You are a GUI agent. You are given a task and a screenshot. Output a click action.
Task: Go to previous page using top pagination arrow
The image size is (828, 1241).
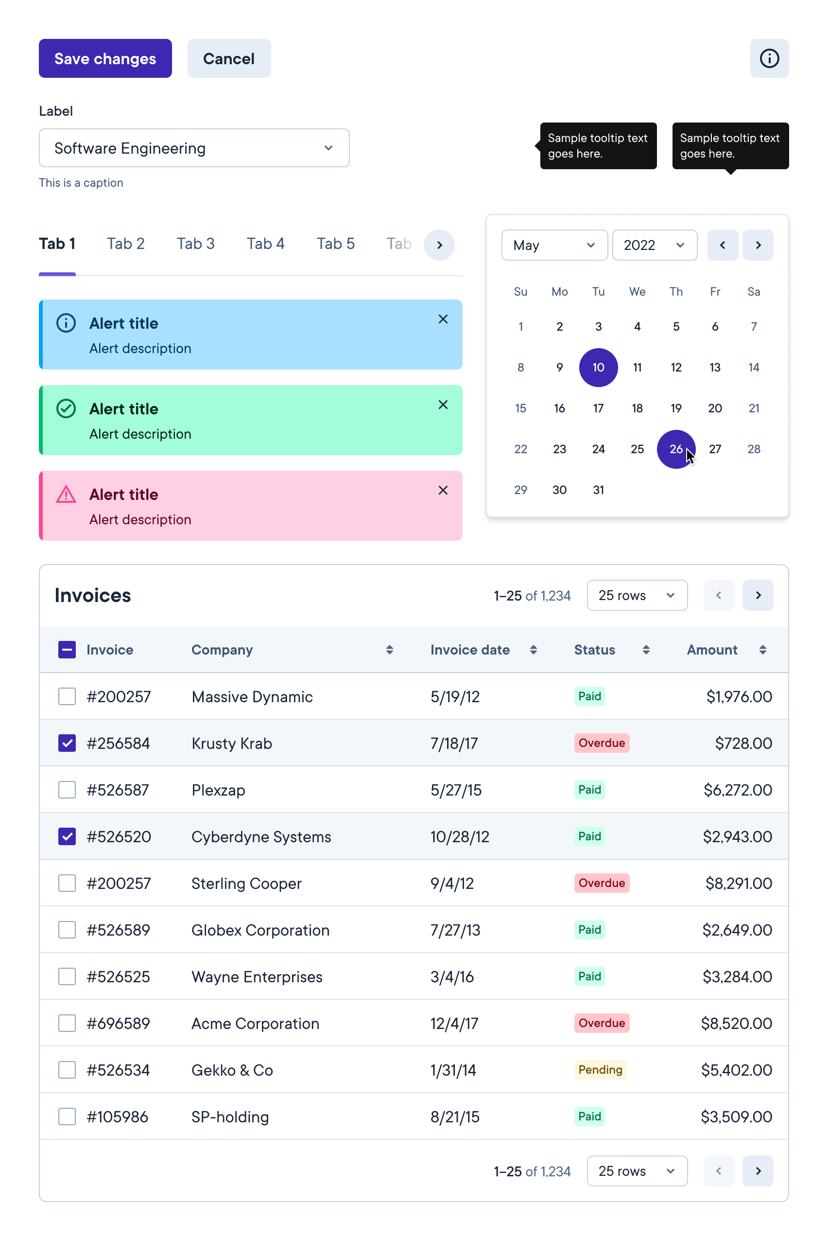719,595
